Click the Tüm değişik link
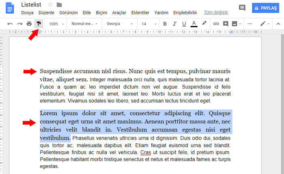Viewport: 284px width, 174px height. pyautogui.click(x=216, y=13)
